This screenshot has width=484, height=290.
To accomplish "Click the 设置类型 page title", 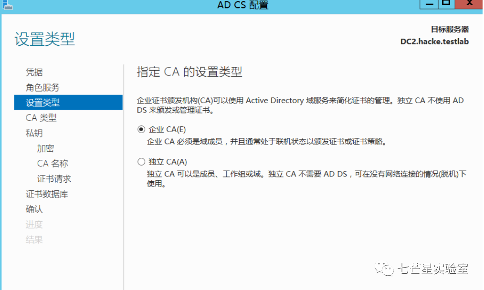I will 44,39.
